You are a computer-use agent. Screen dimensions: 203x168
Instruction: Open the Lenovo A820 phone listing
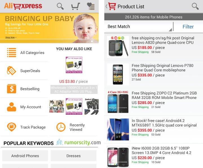click(154, 47)
